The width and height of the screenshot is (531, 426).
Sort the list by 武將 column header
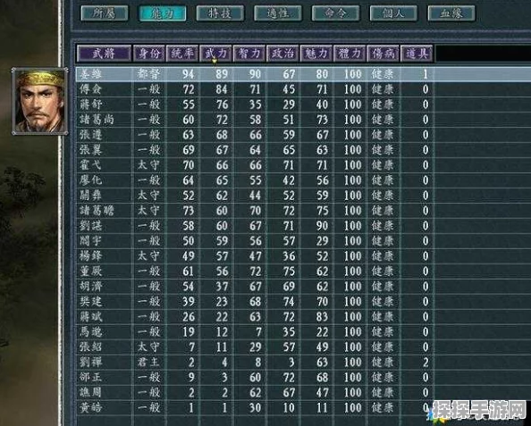pos(104,54)
